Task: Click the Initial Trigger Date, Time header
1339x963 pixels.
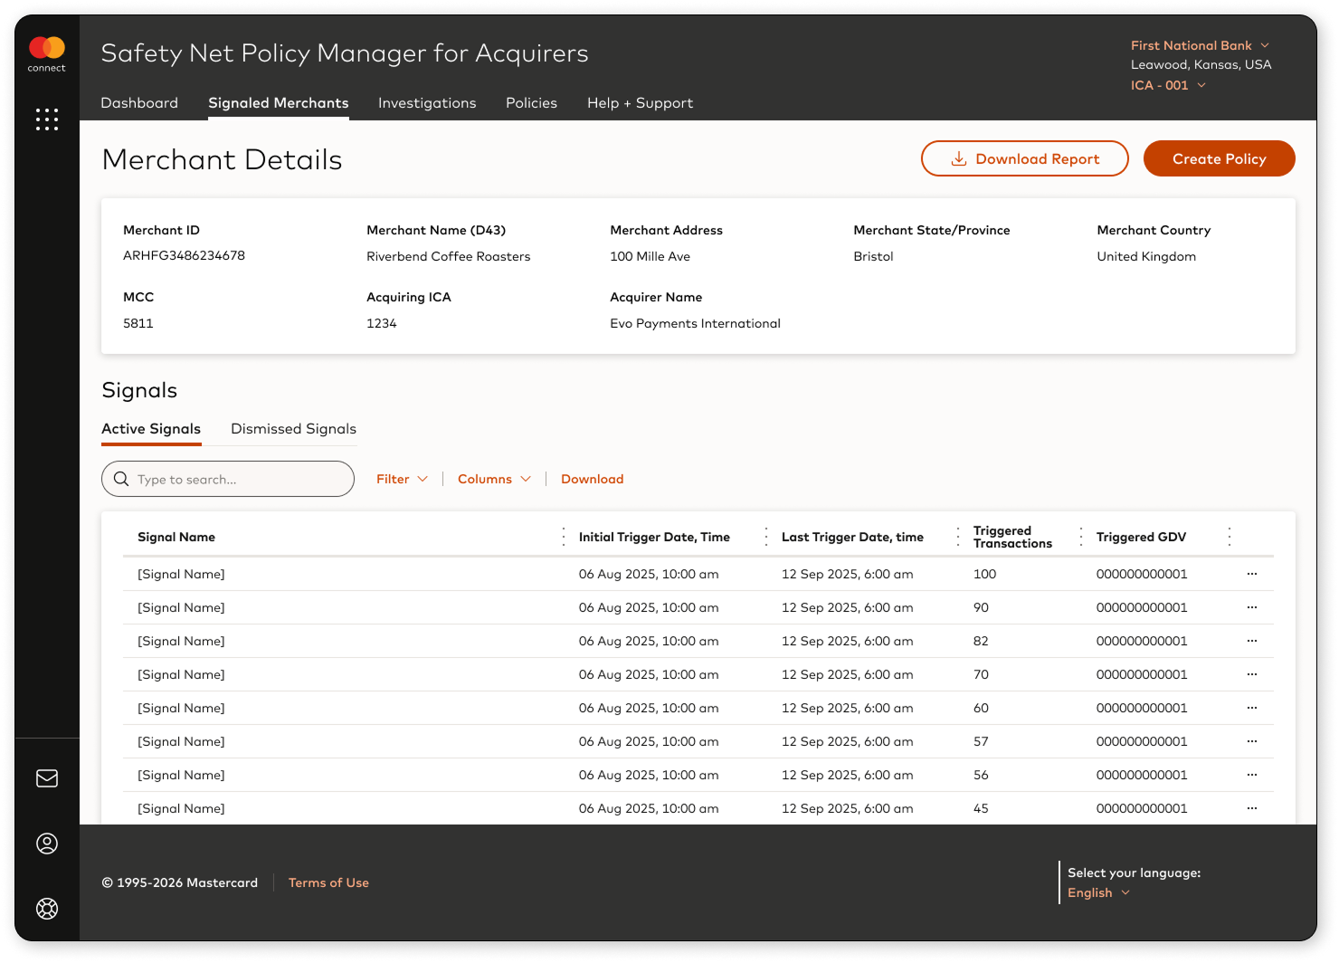Action: [x=654, y=537]
